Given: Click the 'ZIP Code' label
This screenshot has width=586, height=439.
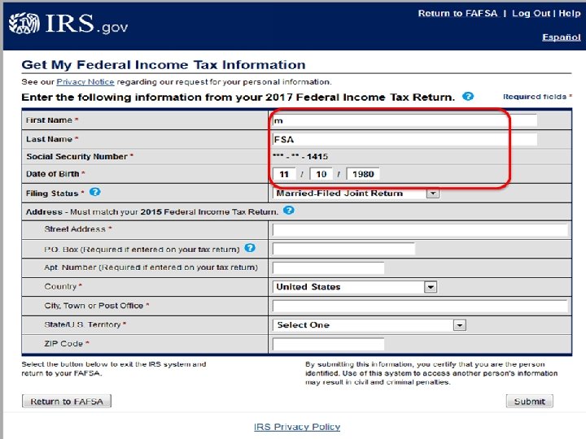Looking at the screenshot, I should [63, 343].
